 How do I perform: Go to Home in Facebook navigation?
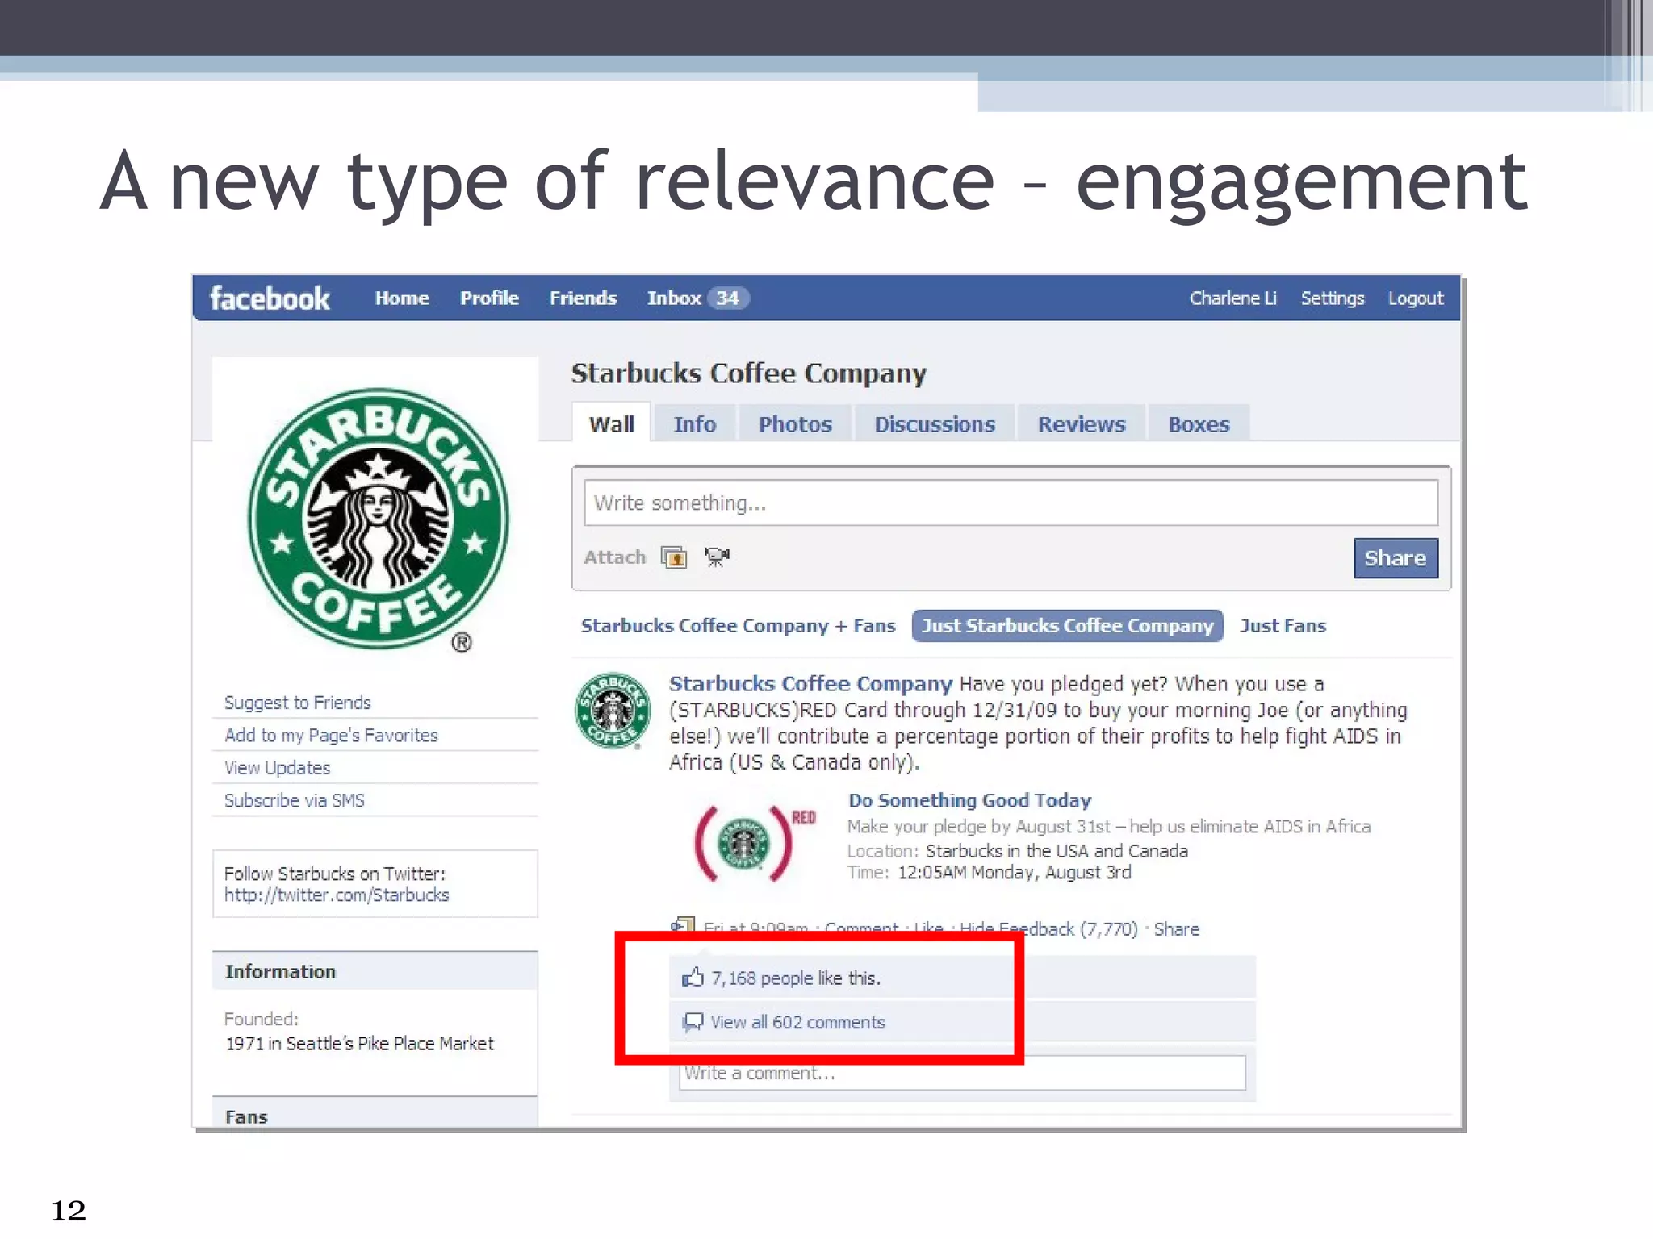tap(402, 298)
